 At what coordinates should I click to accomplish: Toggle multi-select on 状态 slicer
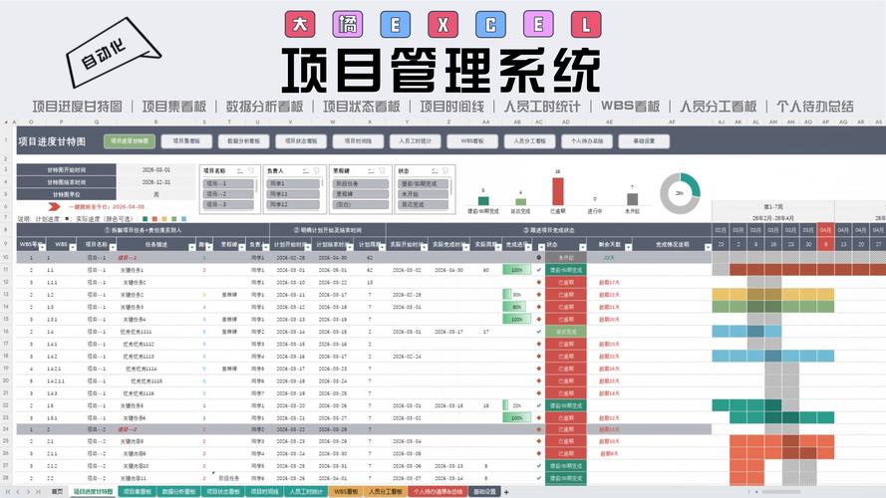click(x=435, y=170)
